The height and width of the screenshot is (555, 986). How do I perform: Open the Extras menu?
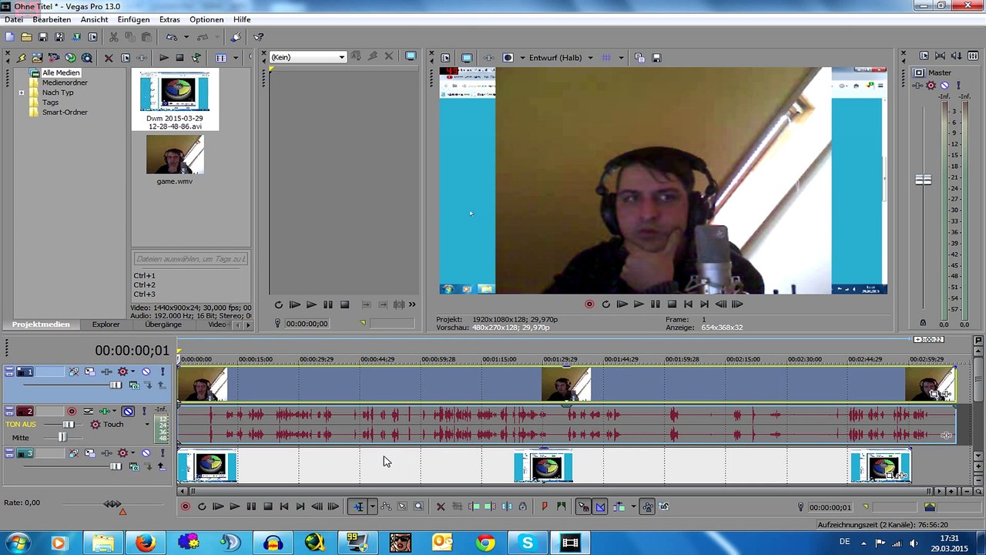(169, 19)
